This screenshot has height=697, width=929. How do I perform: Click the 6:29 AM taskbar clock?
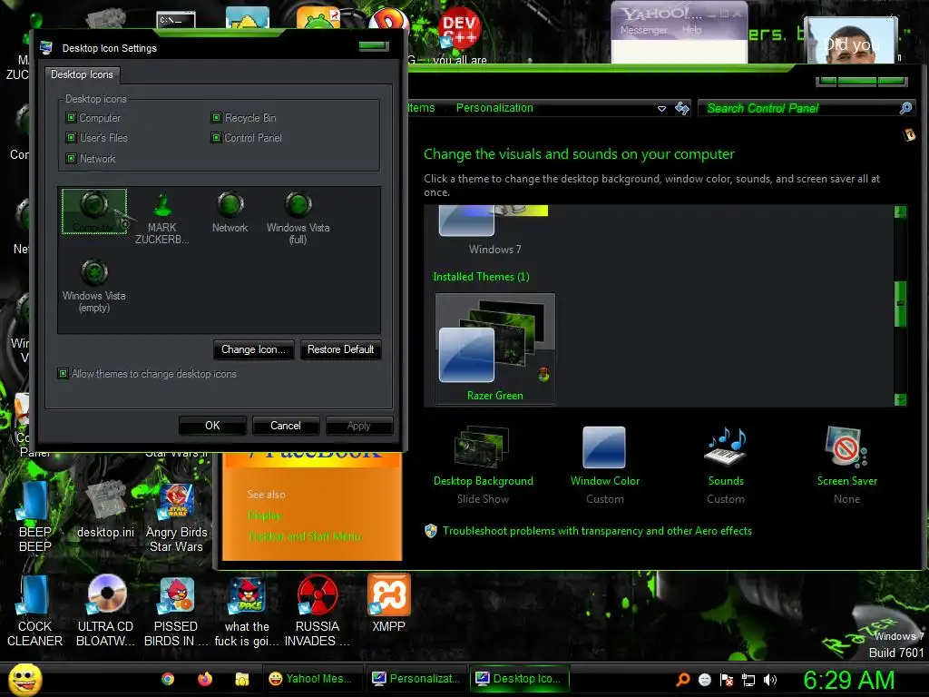pyautogui.click(x=848, y=680)
